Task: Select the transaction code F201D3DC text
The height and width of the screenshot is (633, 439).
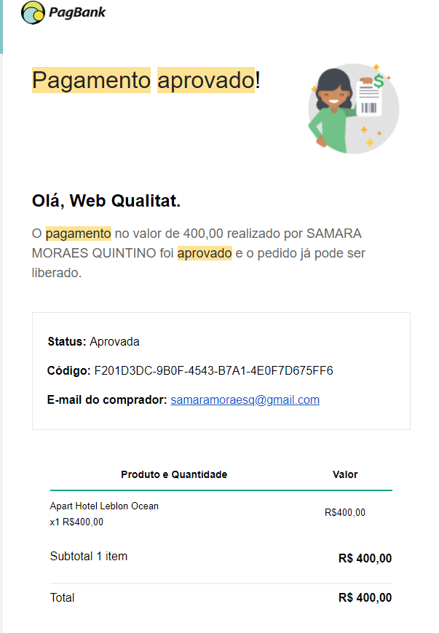Action: coord(213,371)
